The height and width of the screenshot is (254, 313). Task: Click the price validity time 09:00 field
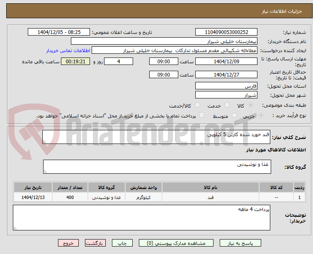point(163,75)
